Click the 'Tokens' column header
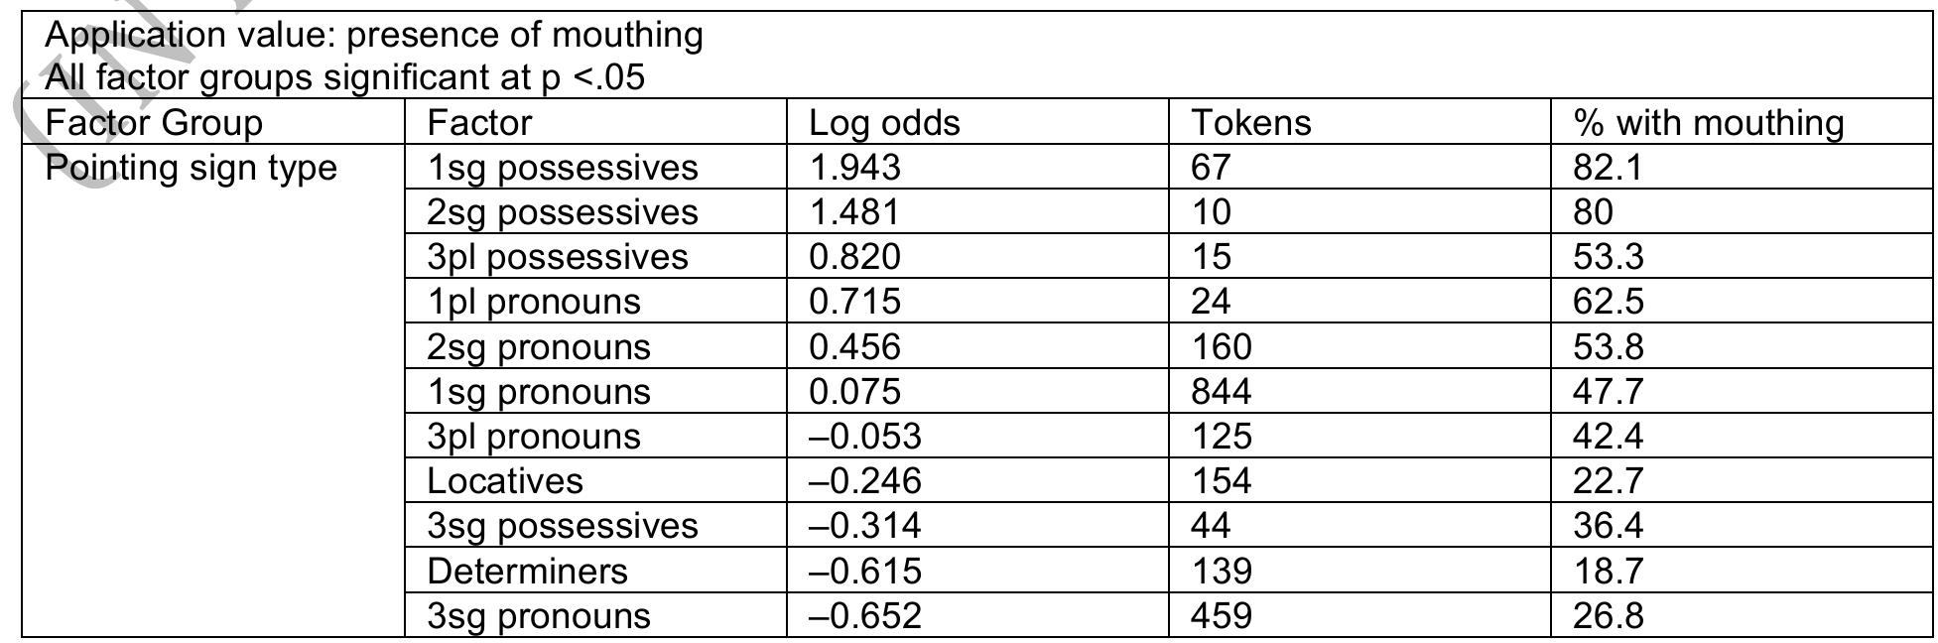Viewport: 1938px width, 643px height. (x=1359, y=122)
